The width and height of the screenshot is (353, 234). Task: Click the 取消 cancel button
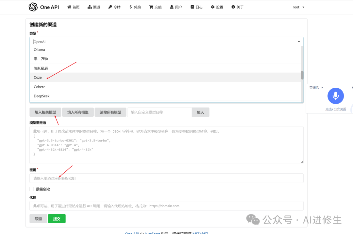coord(38,219)
